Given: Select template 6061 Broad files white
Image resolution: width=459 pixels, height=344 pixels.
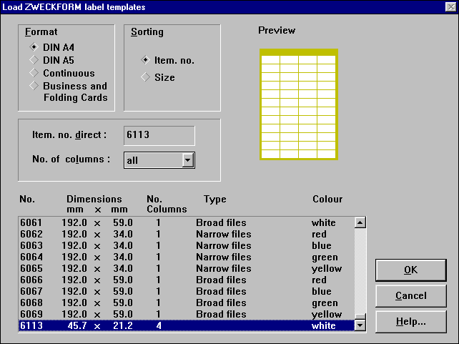Looking at the screenshot, I should [186, 223].
